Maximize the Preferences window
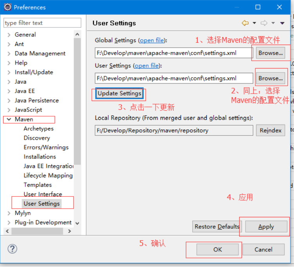Screen dimensions: 294x267 click(x=258, y=7)
